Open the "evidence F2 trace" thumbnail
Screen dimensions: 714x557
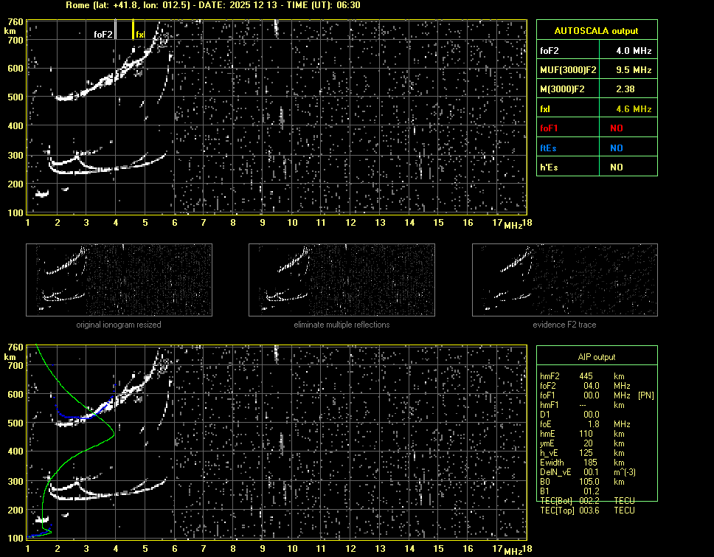point(564,281)
